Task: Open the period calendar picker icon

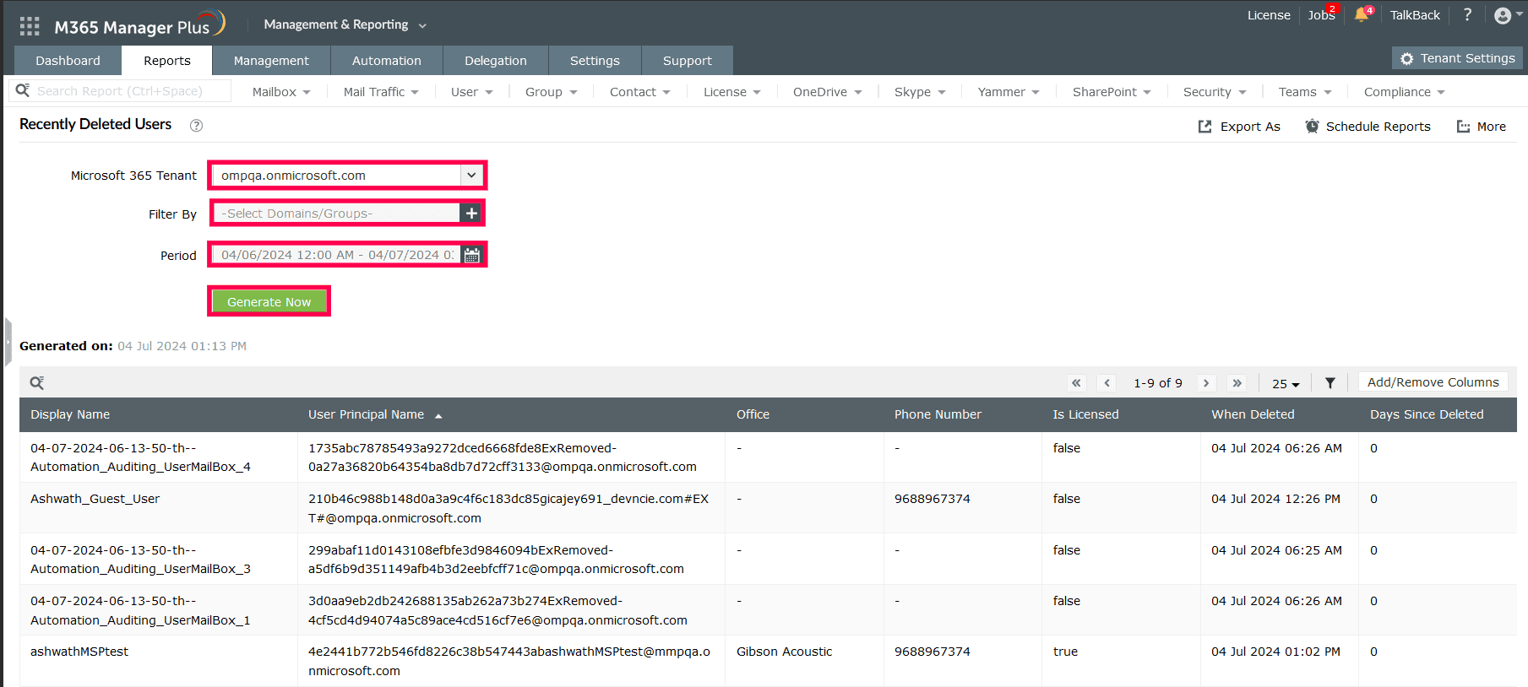Action: pos(472,255)
